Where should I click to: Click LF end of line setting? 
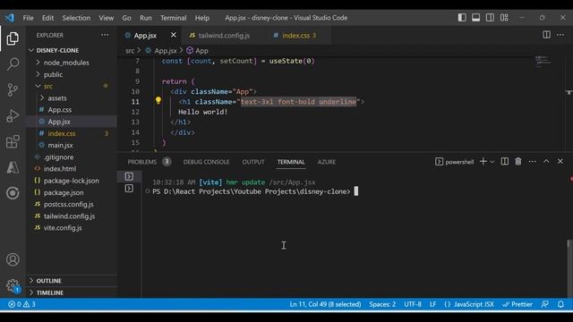pyautogui.click(x=432, y=304)
